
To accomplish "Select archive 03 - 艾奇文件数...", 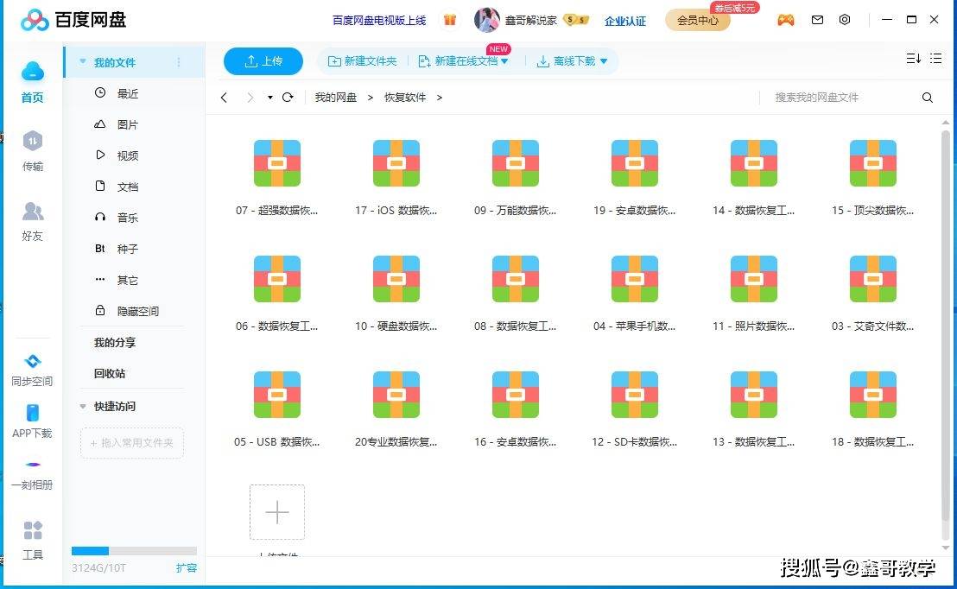I will tap(872, 294).
